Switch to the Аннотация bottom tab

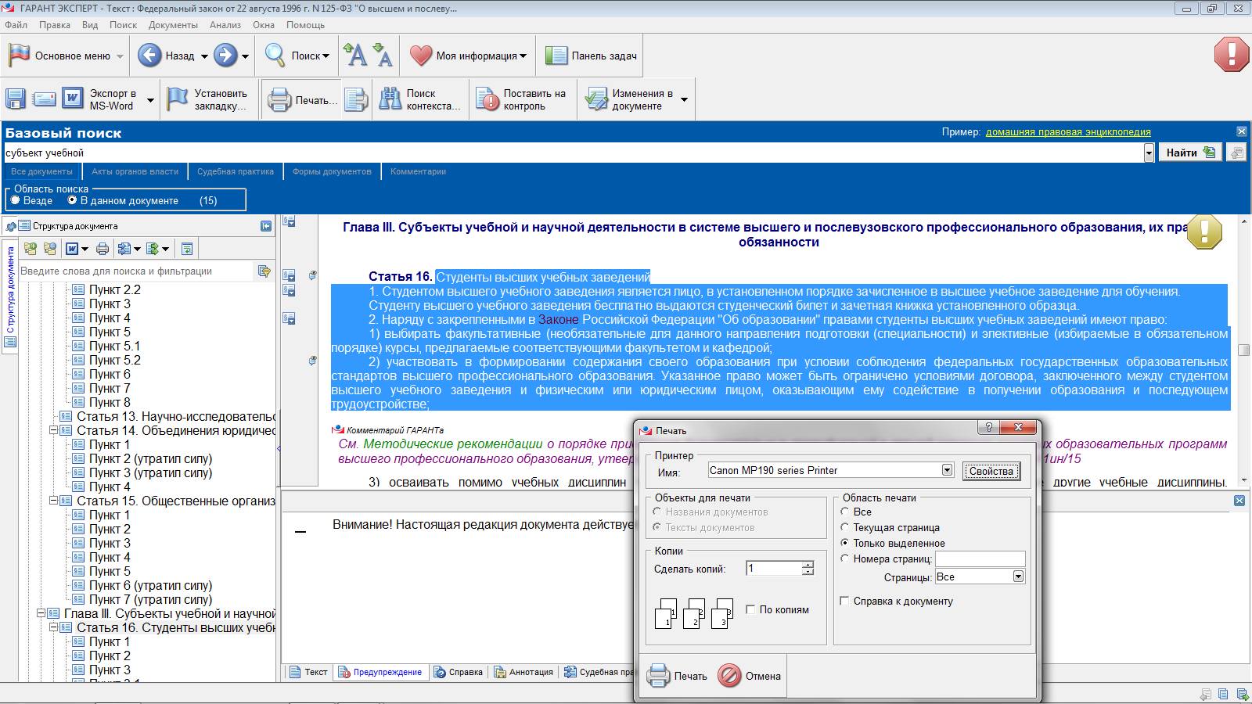523,672
